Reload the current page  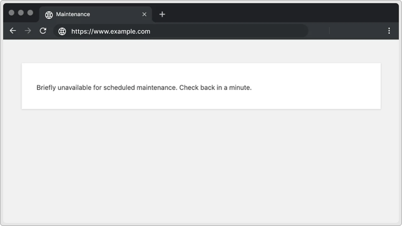(43, 31)
